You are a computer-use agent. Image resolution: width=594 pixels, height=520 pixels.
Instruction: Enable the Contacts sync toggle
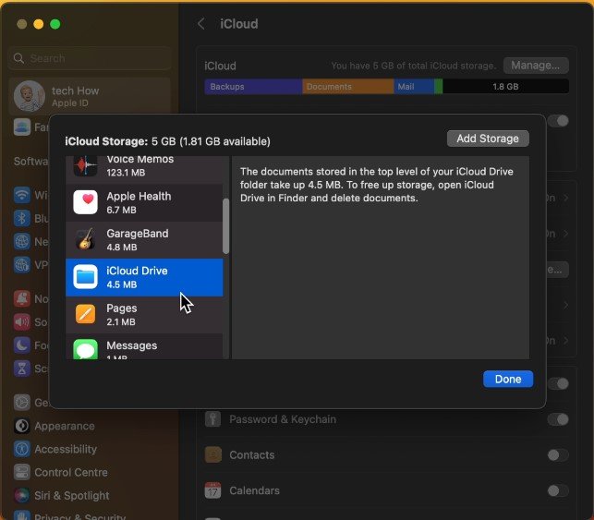[557, 455]
